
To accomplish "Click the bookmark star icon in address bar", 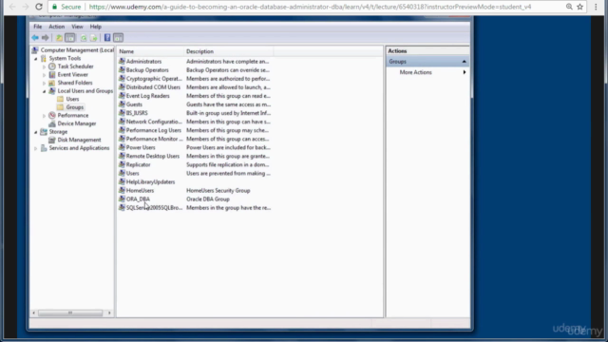I will tap(580, 7).
